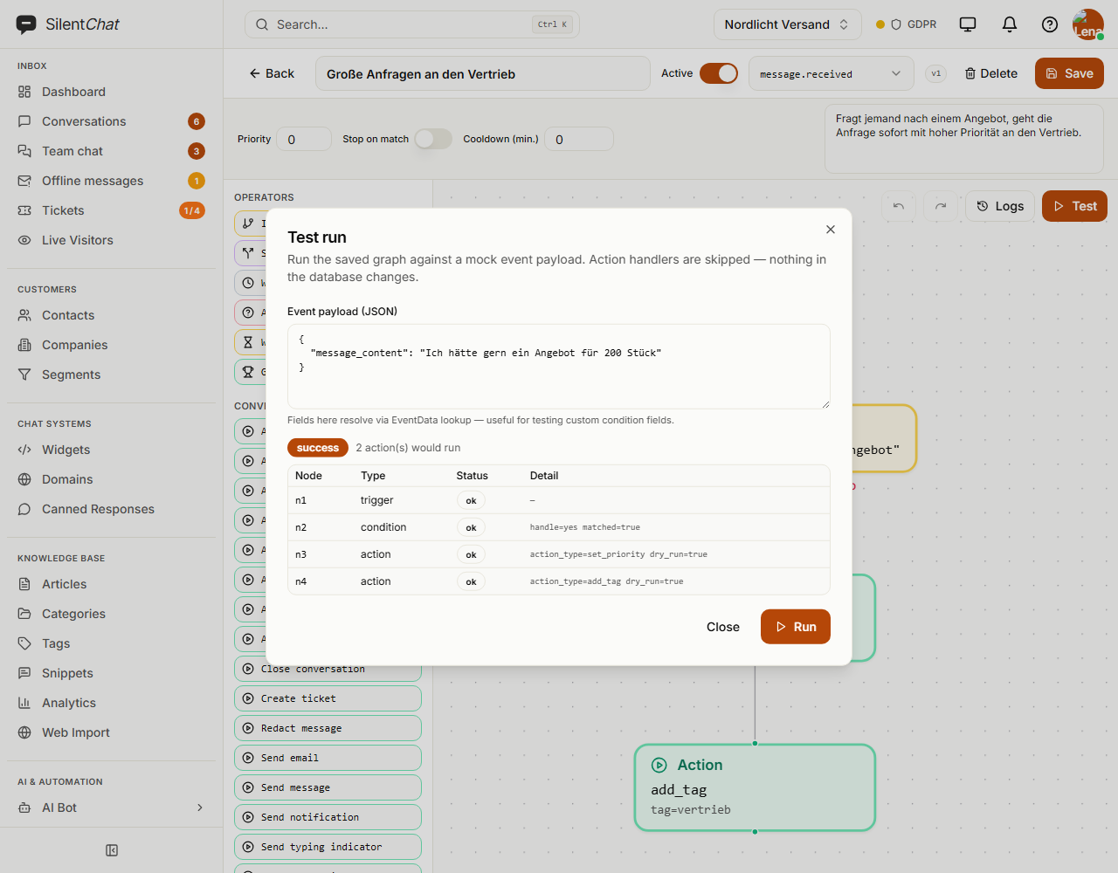Open Dashboard from sidebar
Viewport: 1118px width, 873px height.
pos(112,92)
